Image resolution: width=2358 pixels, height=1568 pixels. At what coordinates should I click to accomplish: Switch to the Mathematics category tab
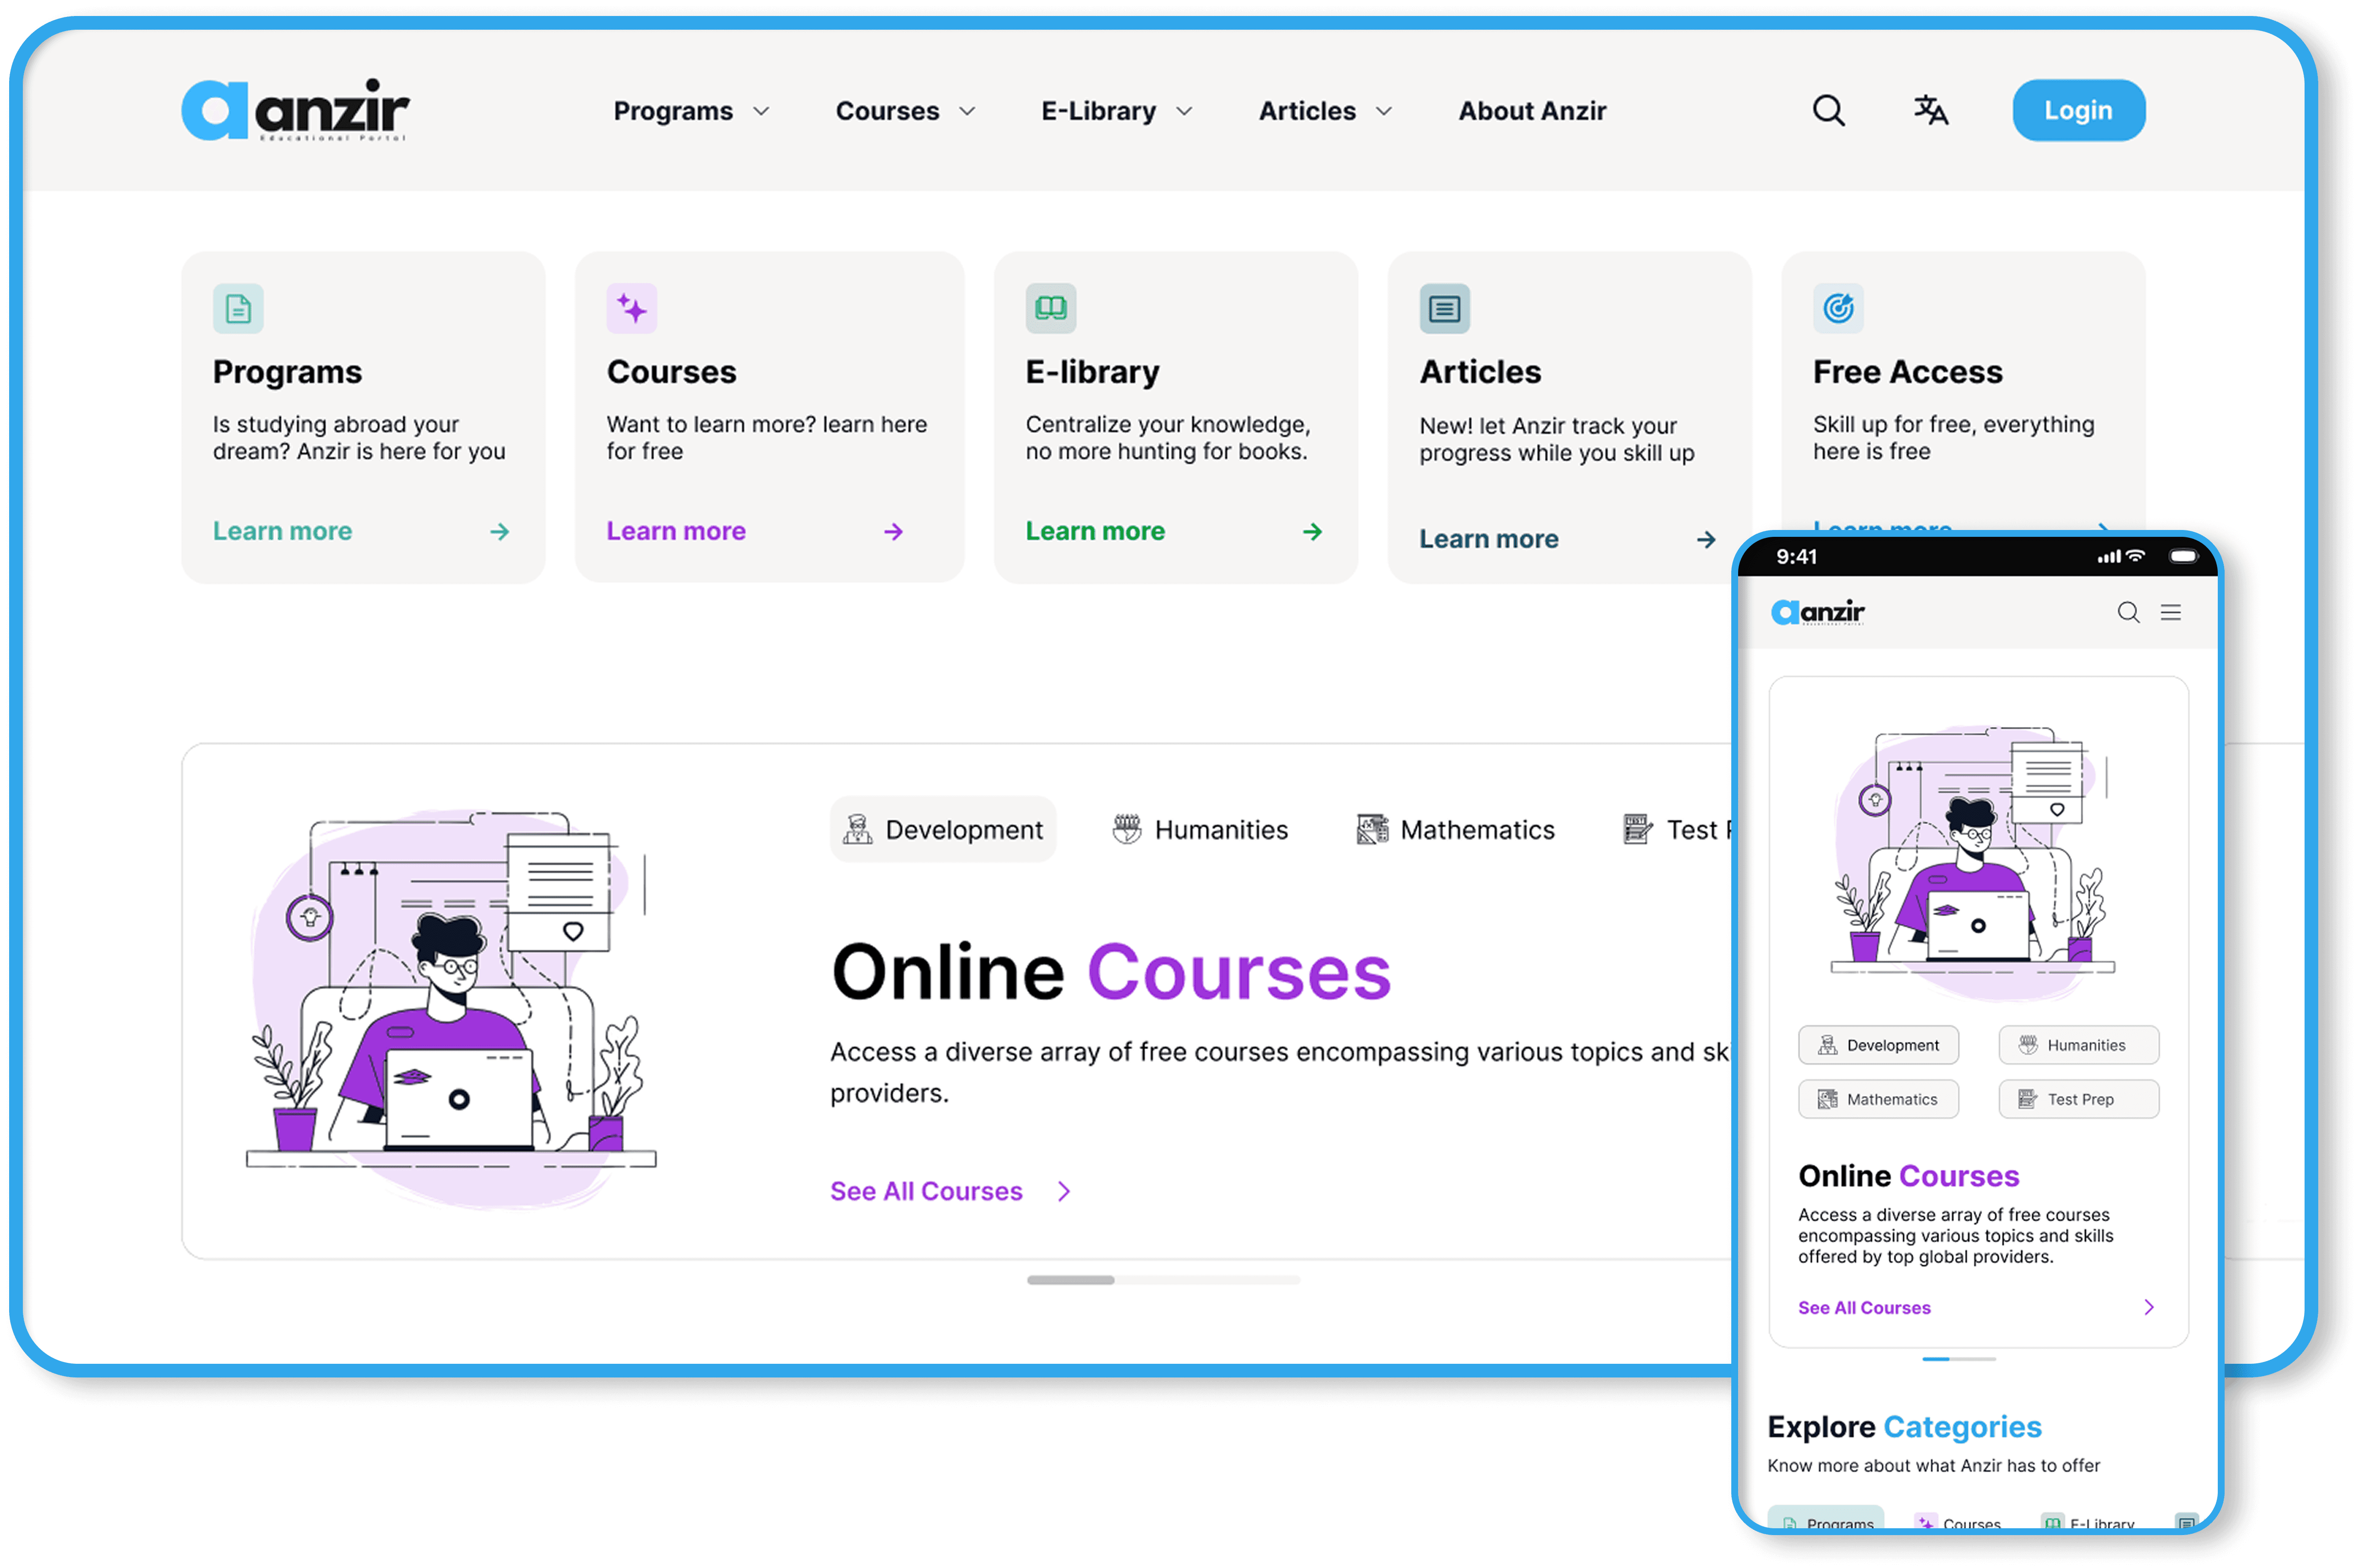point(1455,829)
